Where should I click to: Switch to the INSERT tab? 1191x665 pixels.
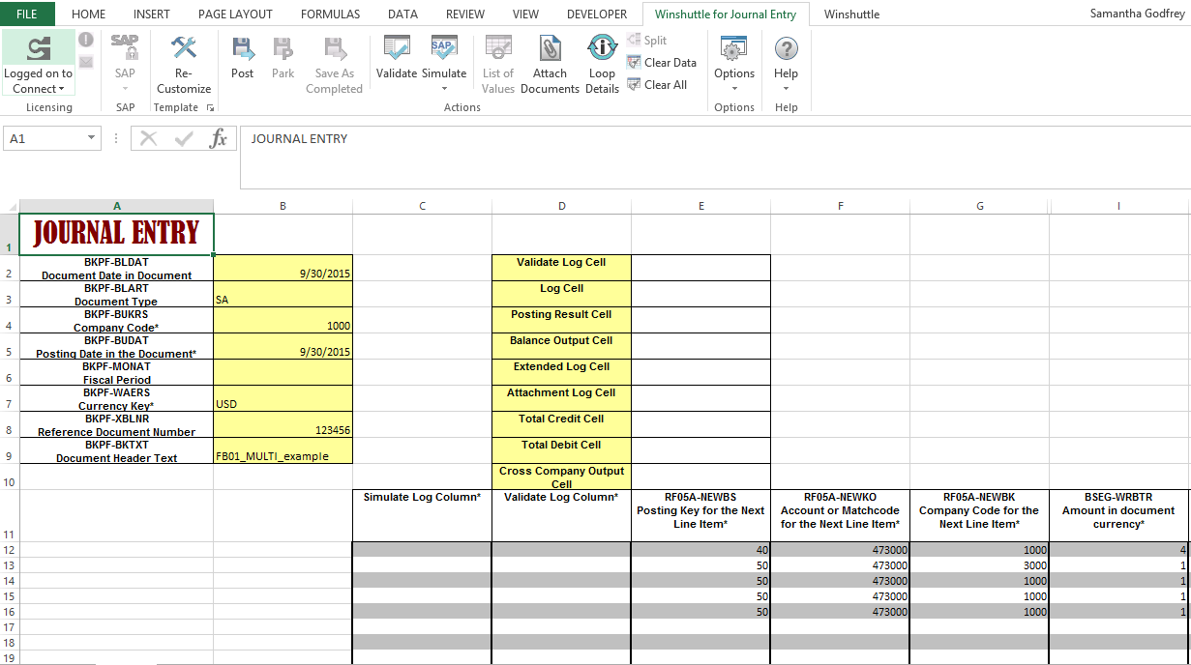[152, 14]
